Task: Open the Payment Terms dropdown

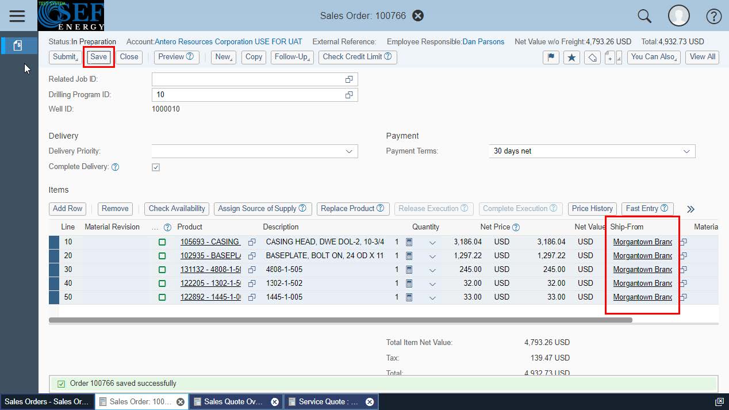Action: tap(686, 151)
